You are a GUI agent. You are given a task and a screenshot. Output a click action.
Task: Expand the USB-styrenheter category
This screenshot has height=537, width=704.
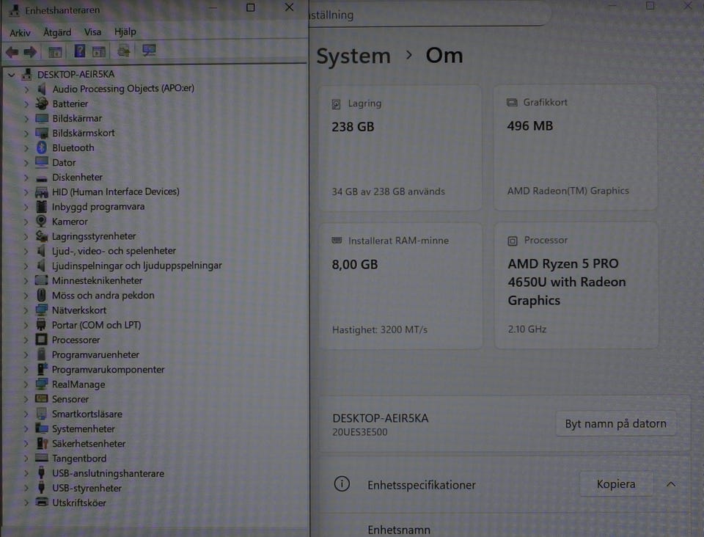point(26,488)
